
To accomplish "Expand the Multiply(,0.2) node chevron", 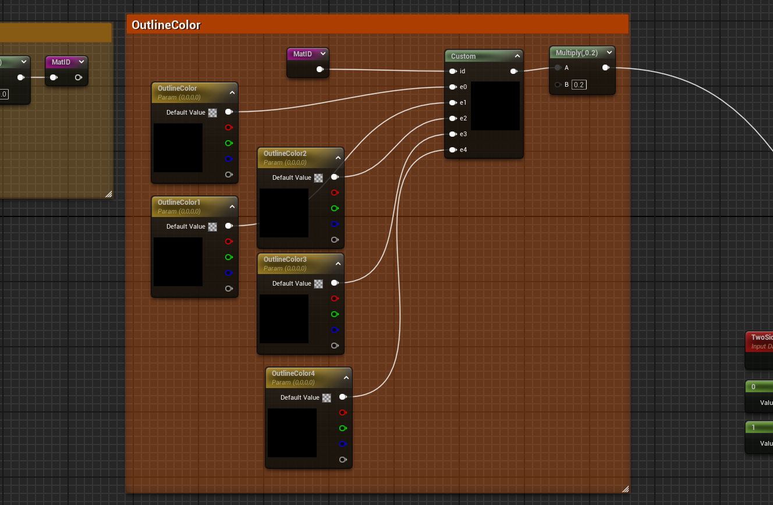I will pos(609,52).
